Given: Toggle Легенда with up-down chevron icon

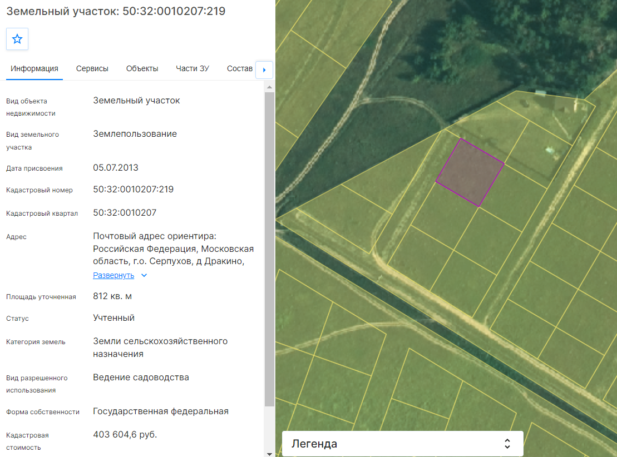Looking at the screenshot, I should [507, 444].
